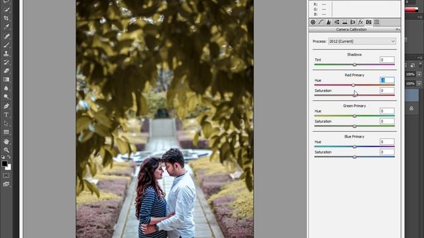The image size is (424, 238).
Task: Select the Hand tool
Action: coord(7,141)
